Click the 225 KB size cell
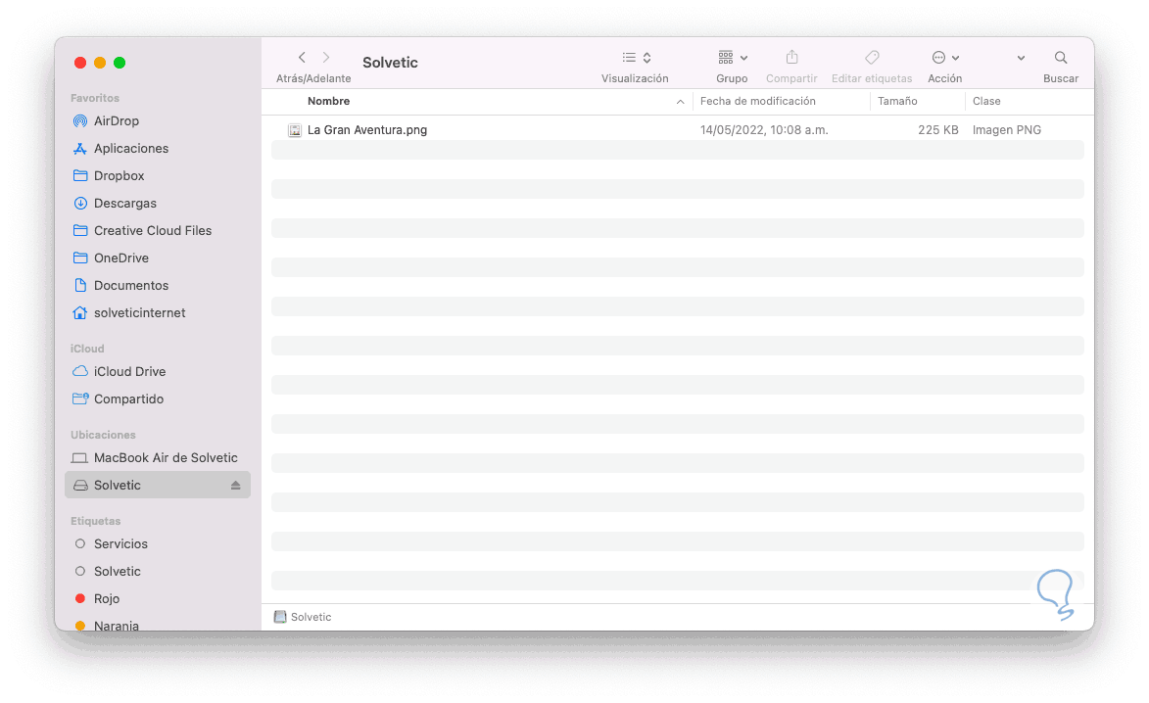The image size is (1149, 703). pyautogui.click(x=938, y=129)
